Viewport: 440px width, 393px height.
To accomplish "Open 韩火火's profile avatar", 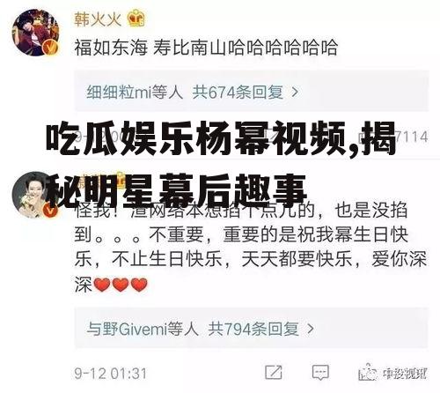I will [x=35, y=33].
